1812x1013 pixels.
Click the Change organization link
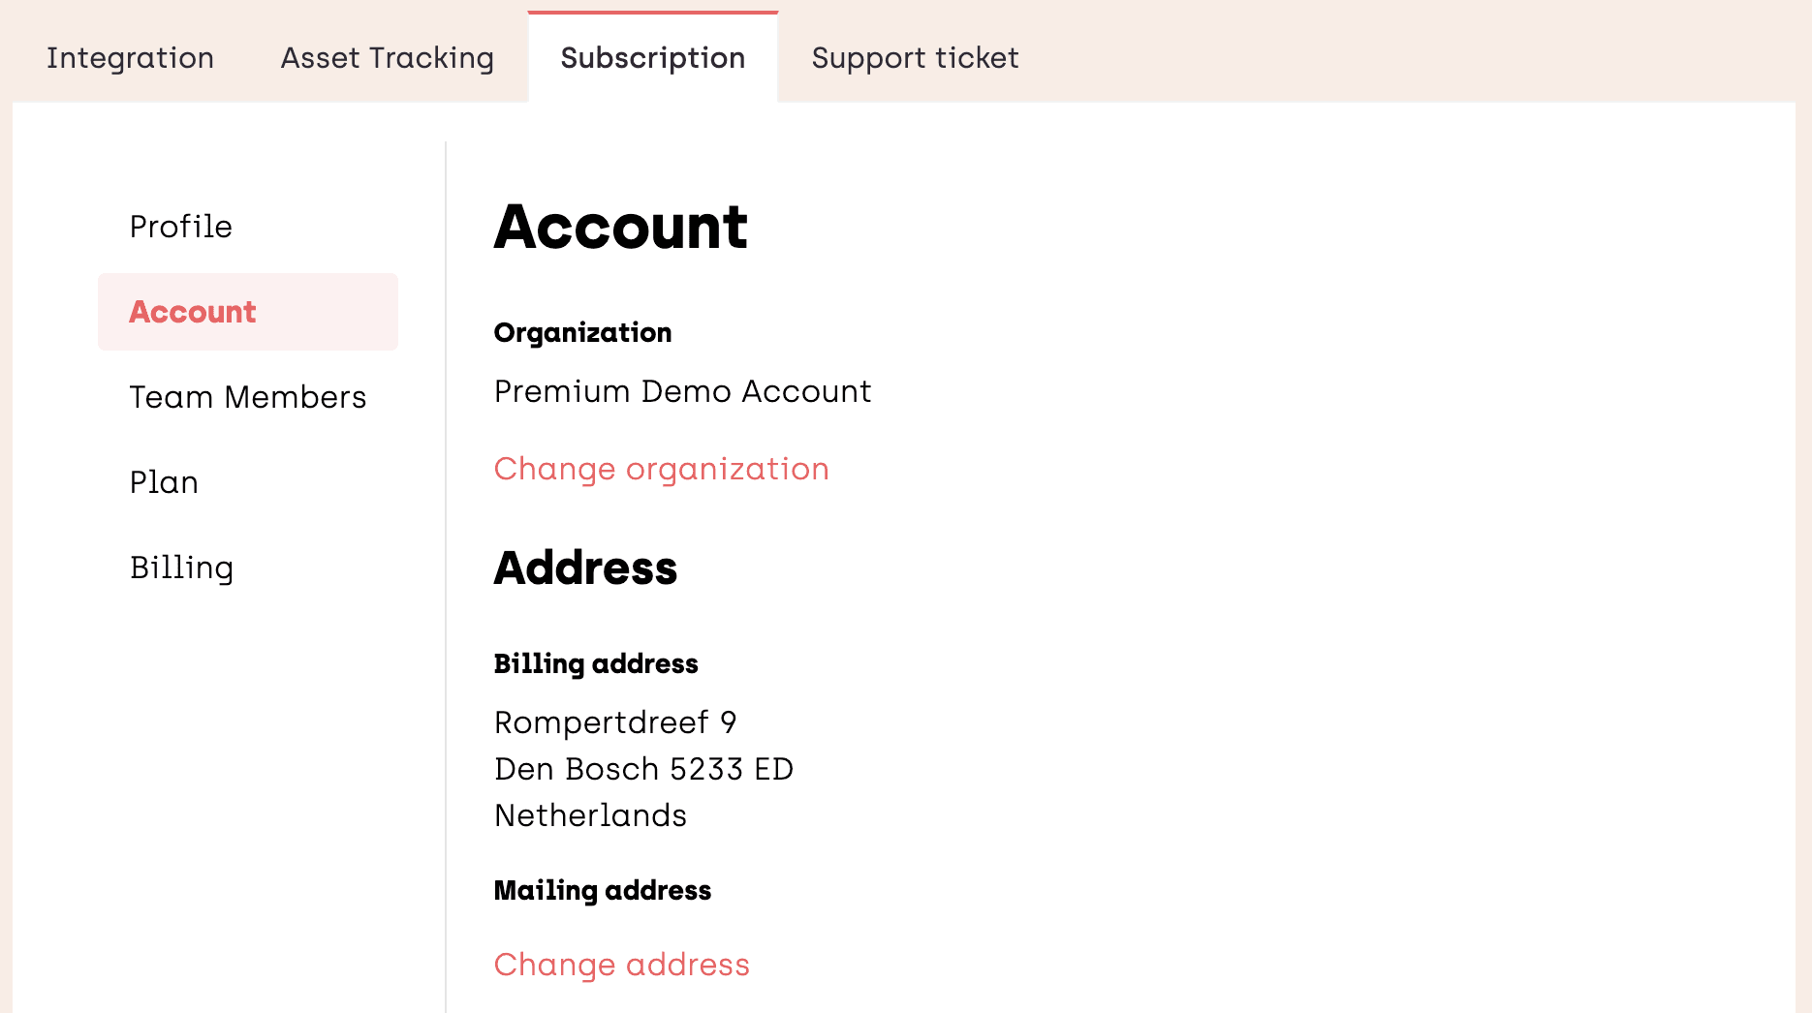click(x=661, y=469)
